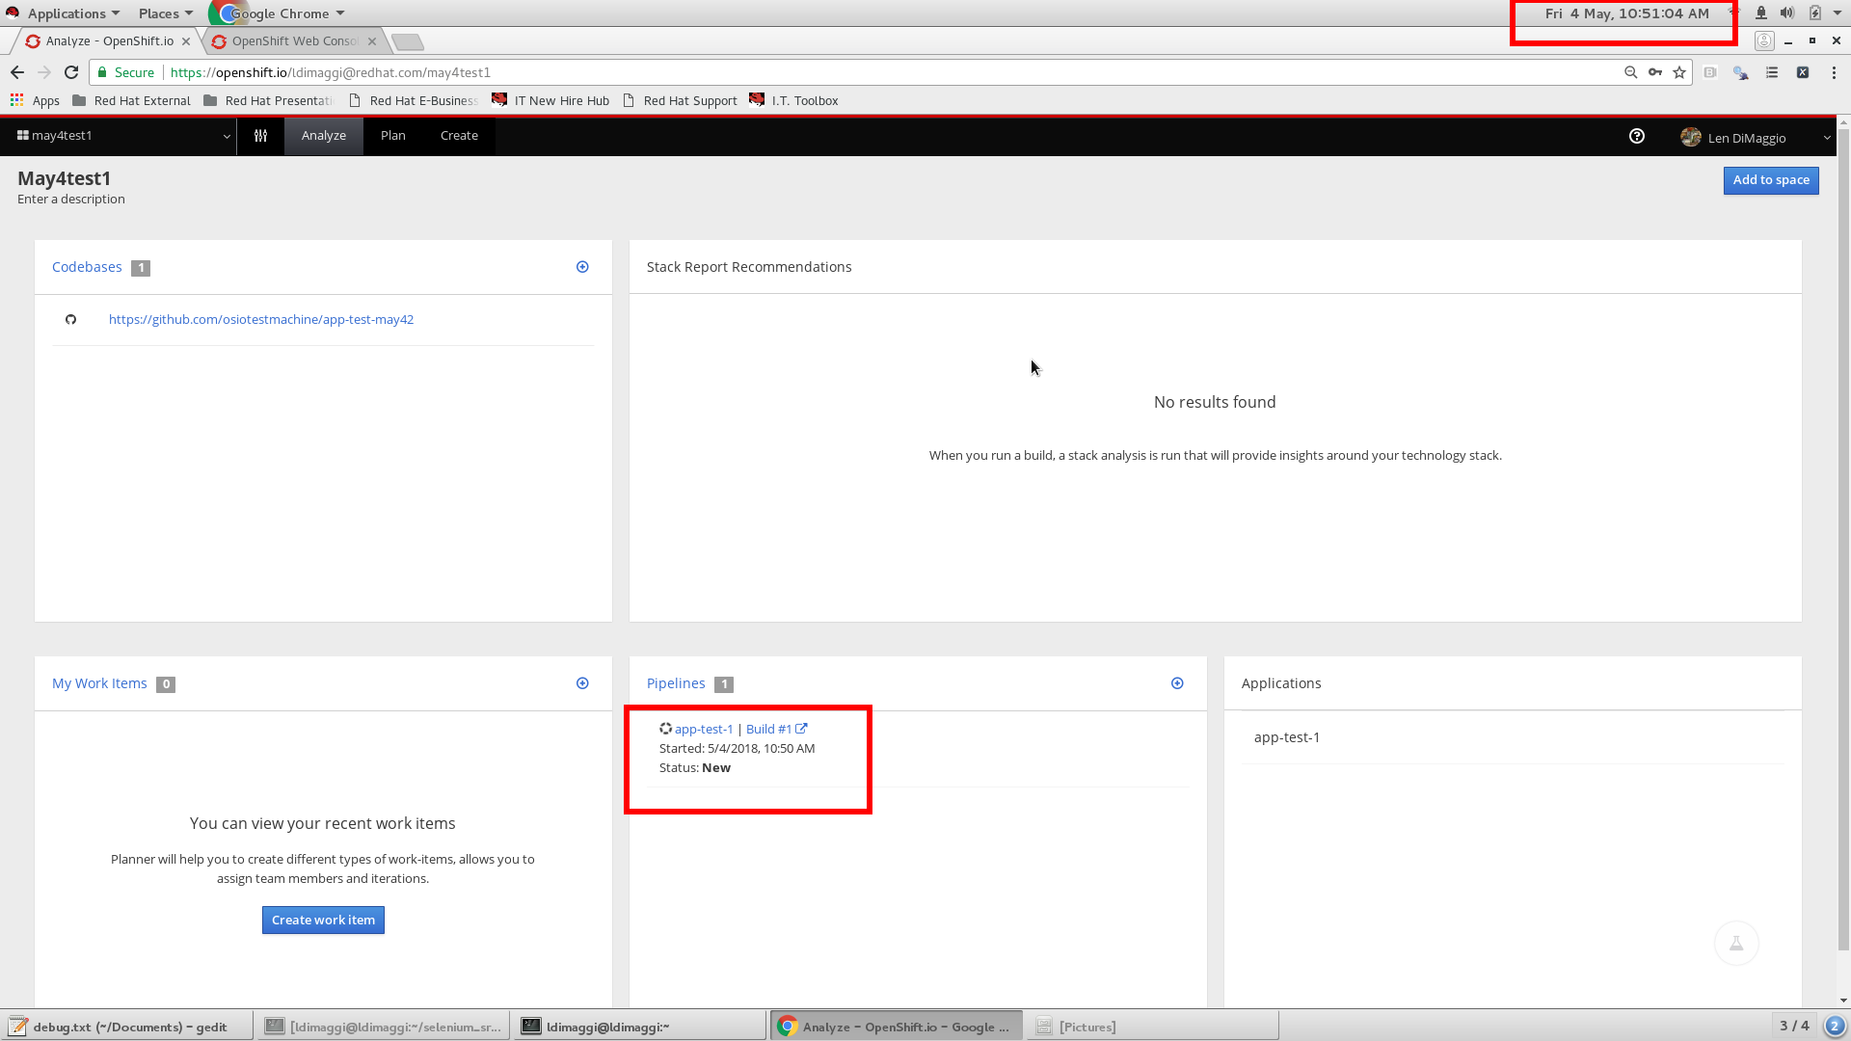
Task: Click the git icon beside the codebase URL
Action: tap(71, 319)
